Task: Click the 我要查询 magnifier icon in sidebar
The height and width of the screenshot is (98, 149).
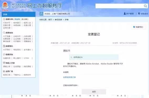Action: coord(4,33)
